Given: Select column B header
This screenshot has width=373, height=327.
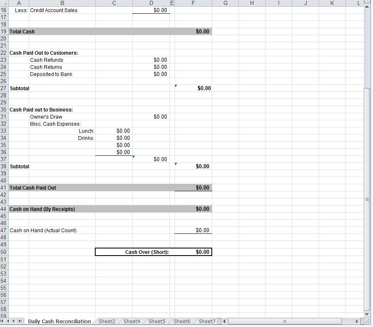Looking at the screenshot, I should [x=62, y=3].
